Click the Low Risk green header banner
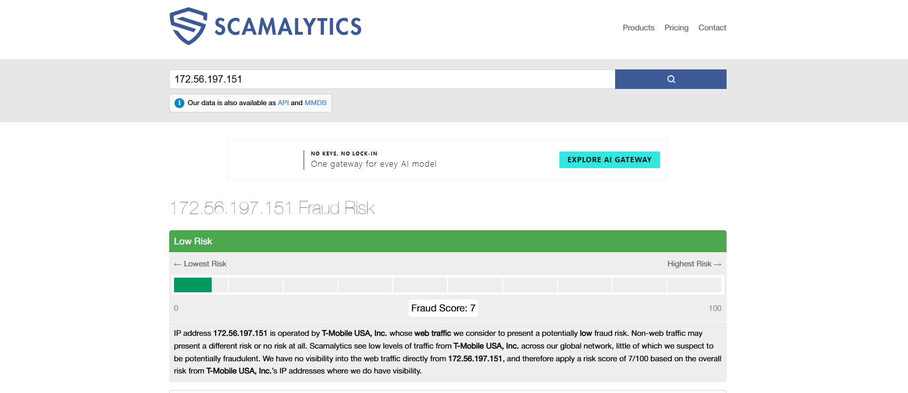This screenshot has width=908, height=393. (x=448, y=241)
